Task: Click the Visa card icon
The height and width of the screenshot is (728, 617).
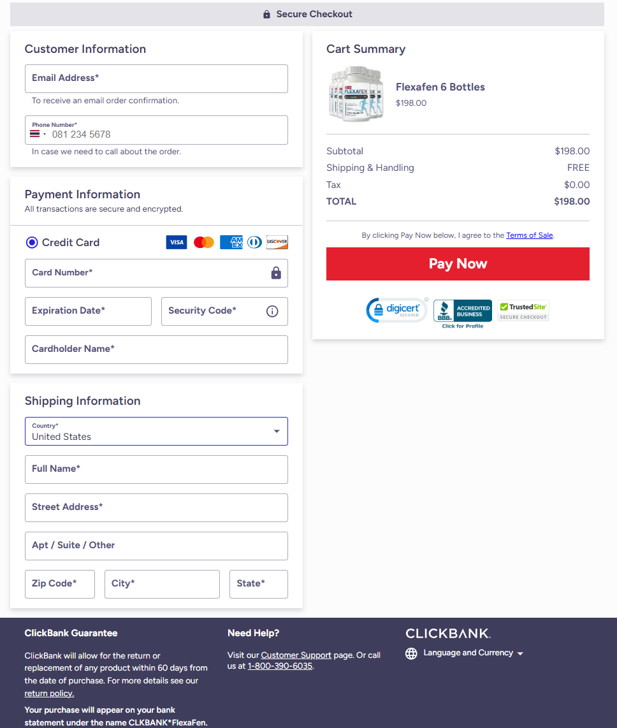Action: 177,242
